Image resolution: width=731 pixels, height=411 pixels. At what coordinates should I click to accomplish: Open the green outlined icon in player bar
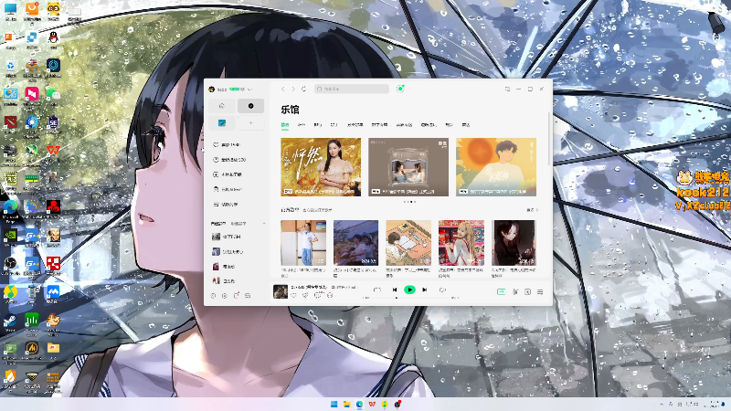point(501,291)
